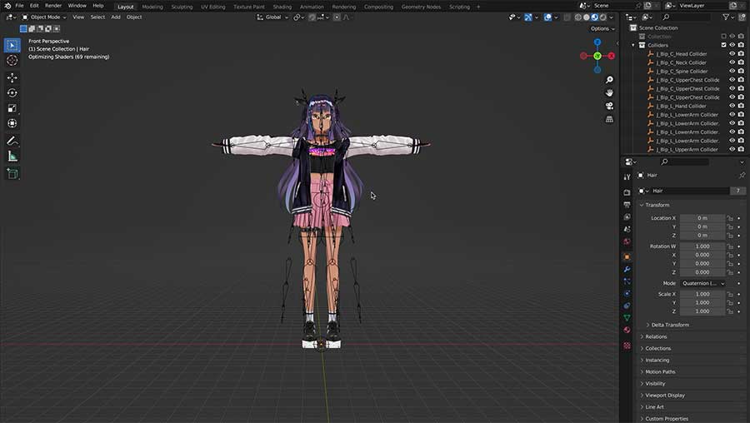
Task: Select the Annotate tool
Action: pyautogui.click(x=12, y=141)
